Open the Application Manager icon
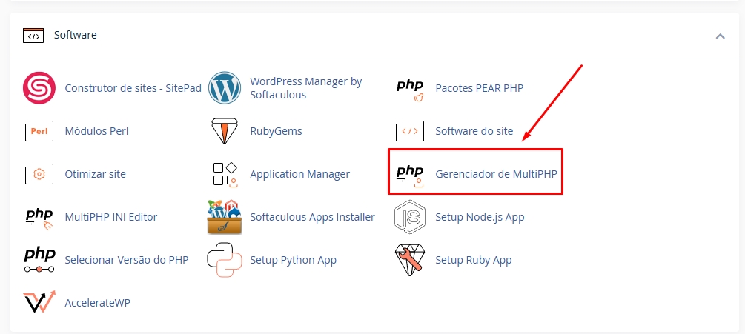This screenshot has width=745, height=334. pos(225,174)
